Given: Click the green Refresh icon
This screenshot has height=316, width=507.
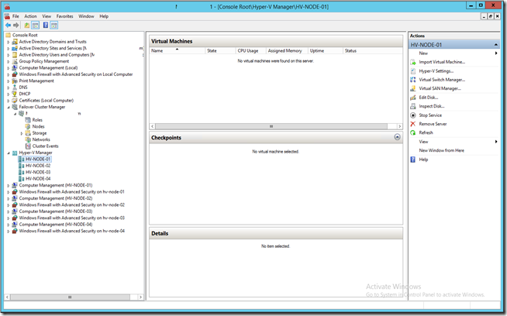Looking at the screenshot, I should point(413,132).
